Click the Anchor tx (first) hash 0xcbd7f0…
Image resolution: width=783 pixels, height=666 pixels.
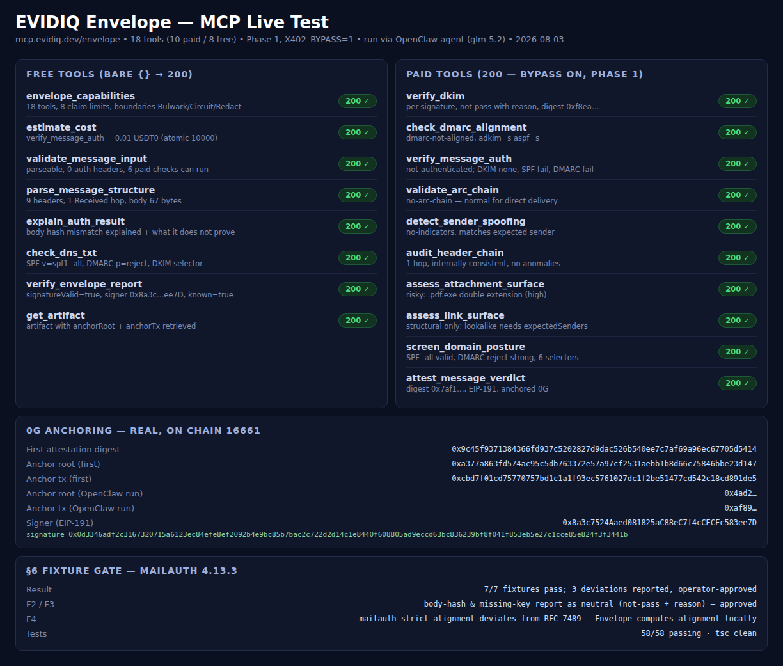pyautogui.click(x=604, y=479)
